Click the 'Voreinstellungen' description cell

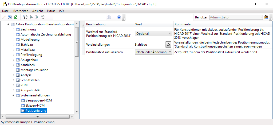tap(109, 45)
